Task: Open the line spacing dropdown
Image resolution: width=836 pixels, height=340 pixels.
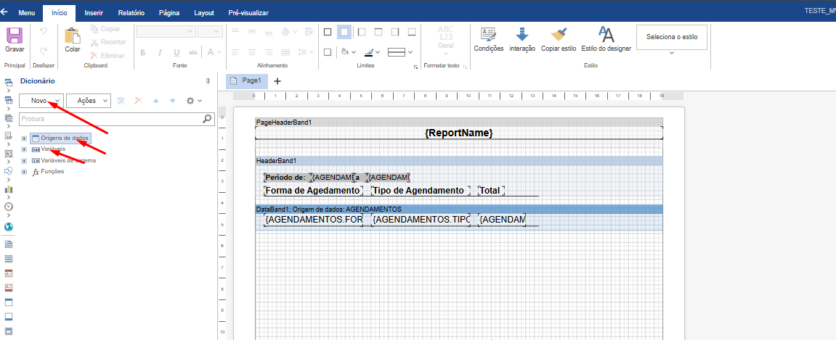Action: click(x=306, y=52)
